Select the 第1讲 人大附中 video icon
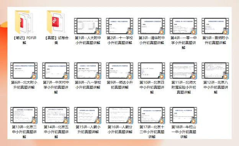Screen dimensions: 239x146 tap(88, 26)
